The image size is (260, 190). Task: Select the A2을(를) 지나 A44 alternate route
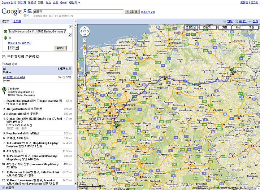[x=14, y=77]
